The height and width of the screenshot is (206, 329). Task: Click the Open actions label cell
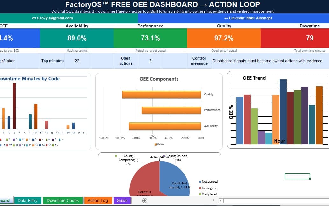(126, 61)
